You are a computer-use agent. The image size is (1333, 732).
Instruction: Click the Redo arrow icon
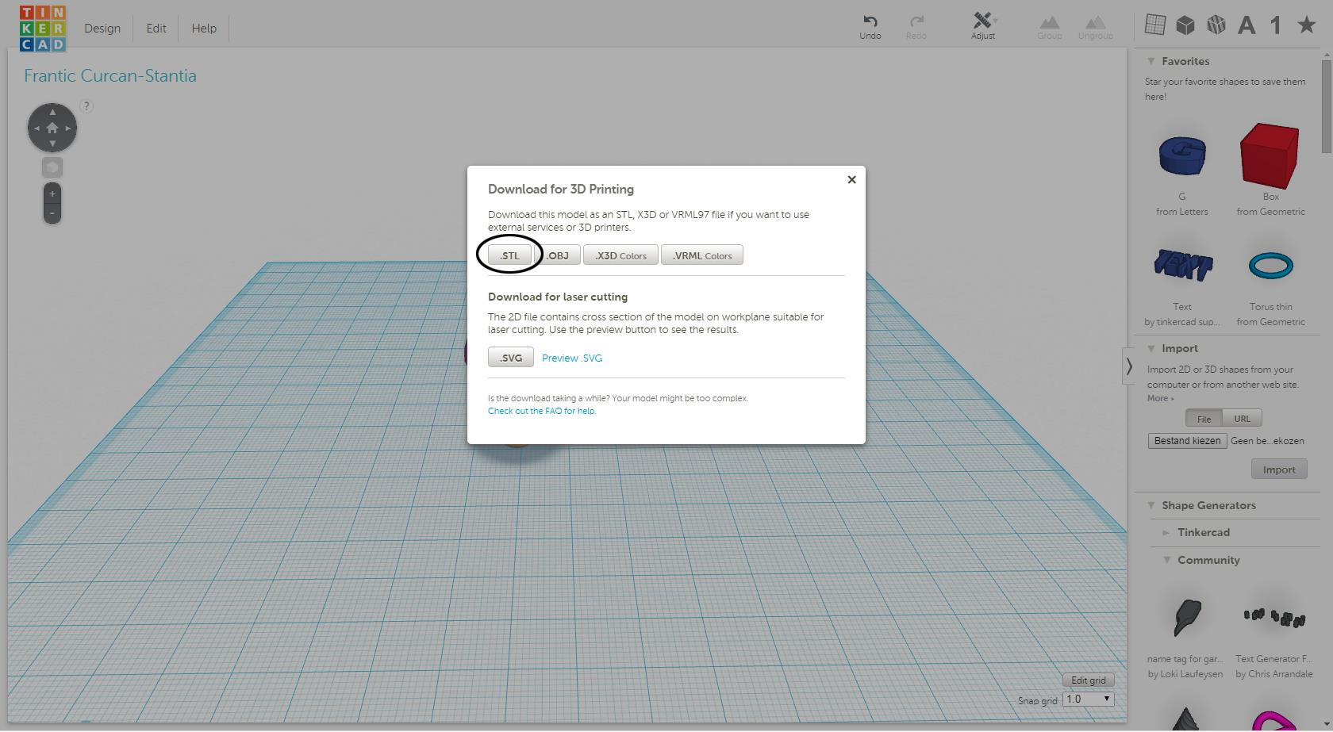pos(916,21)
